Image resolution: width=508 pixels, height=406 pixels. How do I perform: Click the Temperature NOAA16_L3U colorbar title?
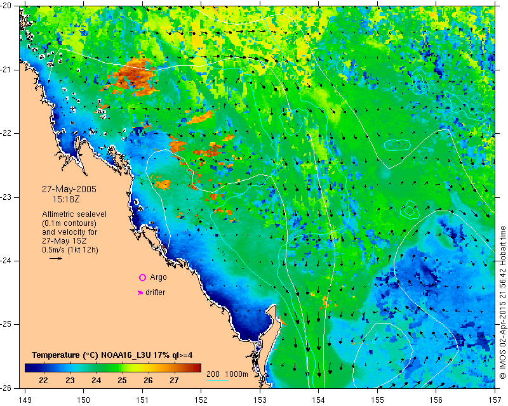(112, 355)
